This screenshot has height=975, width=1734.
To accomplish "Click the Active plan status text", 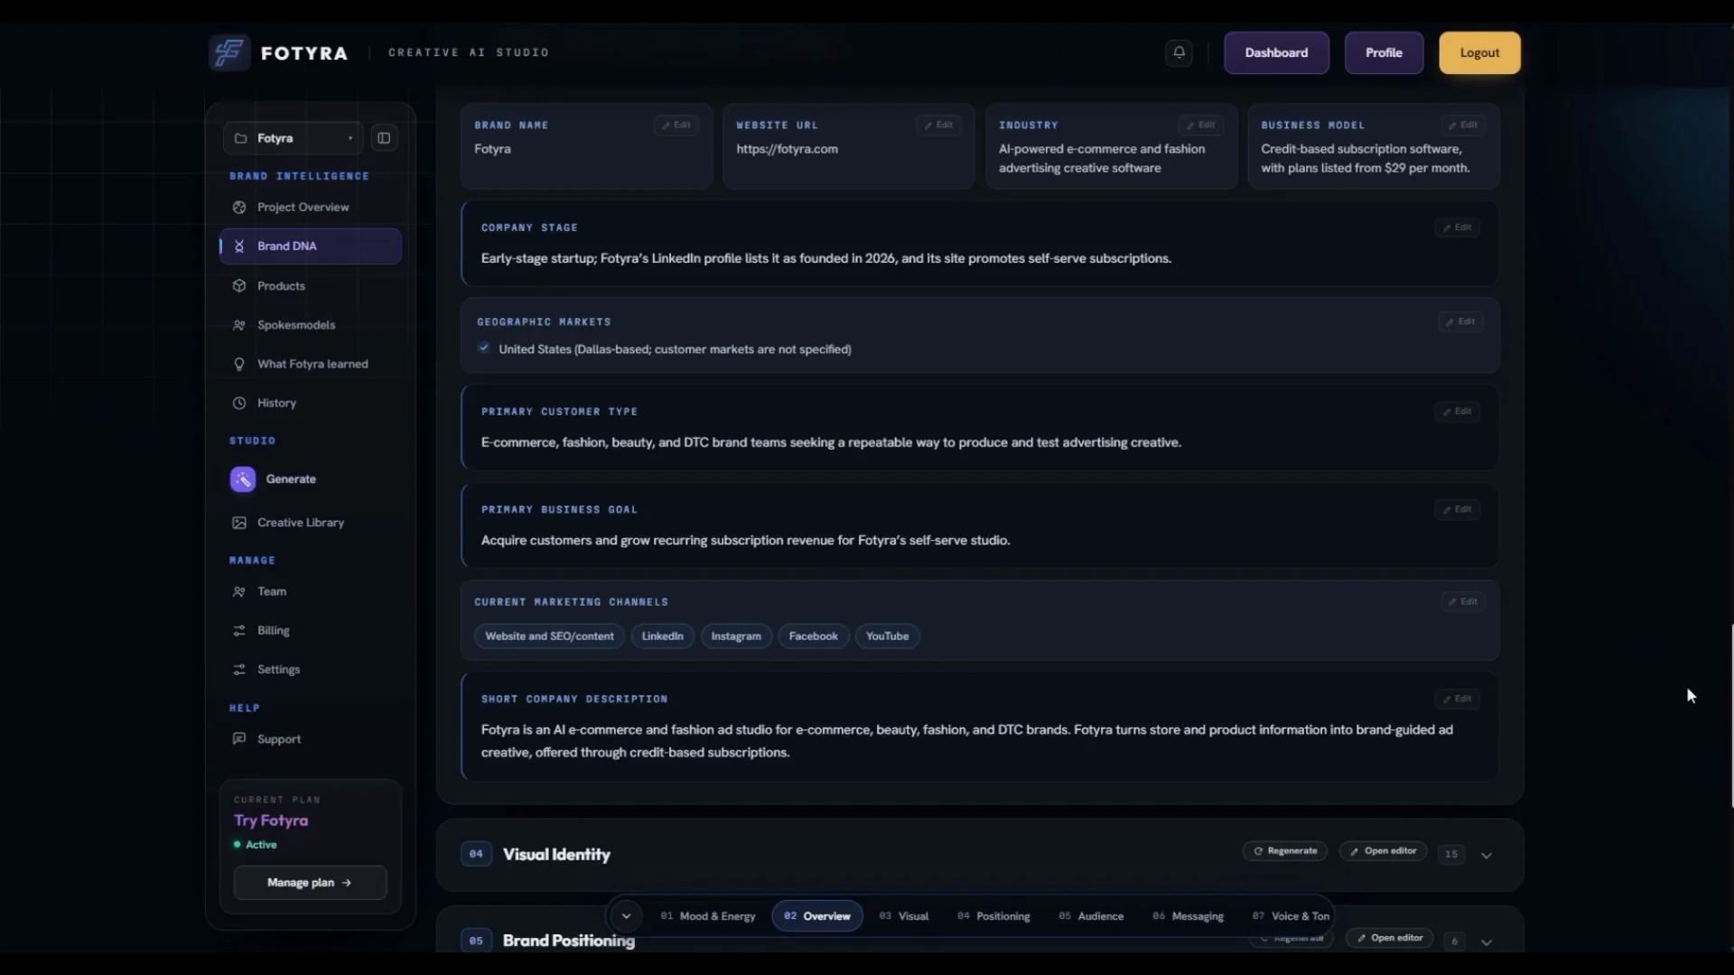I will [x=261, y=845].
